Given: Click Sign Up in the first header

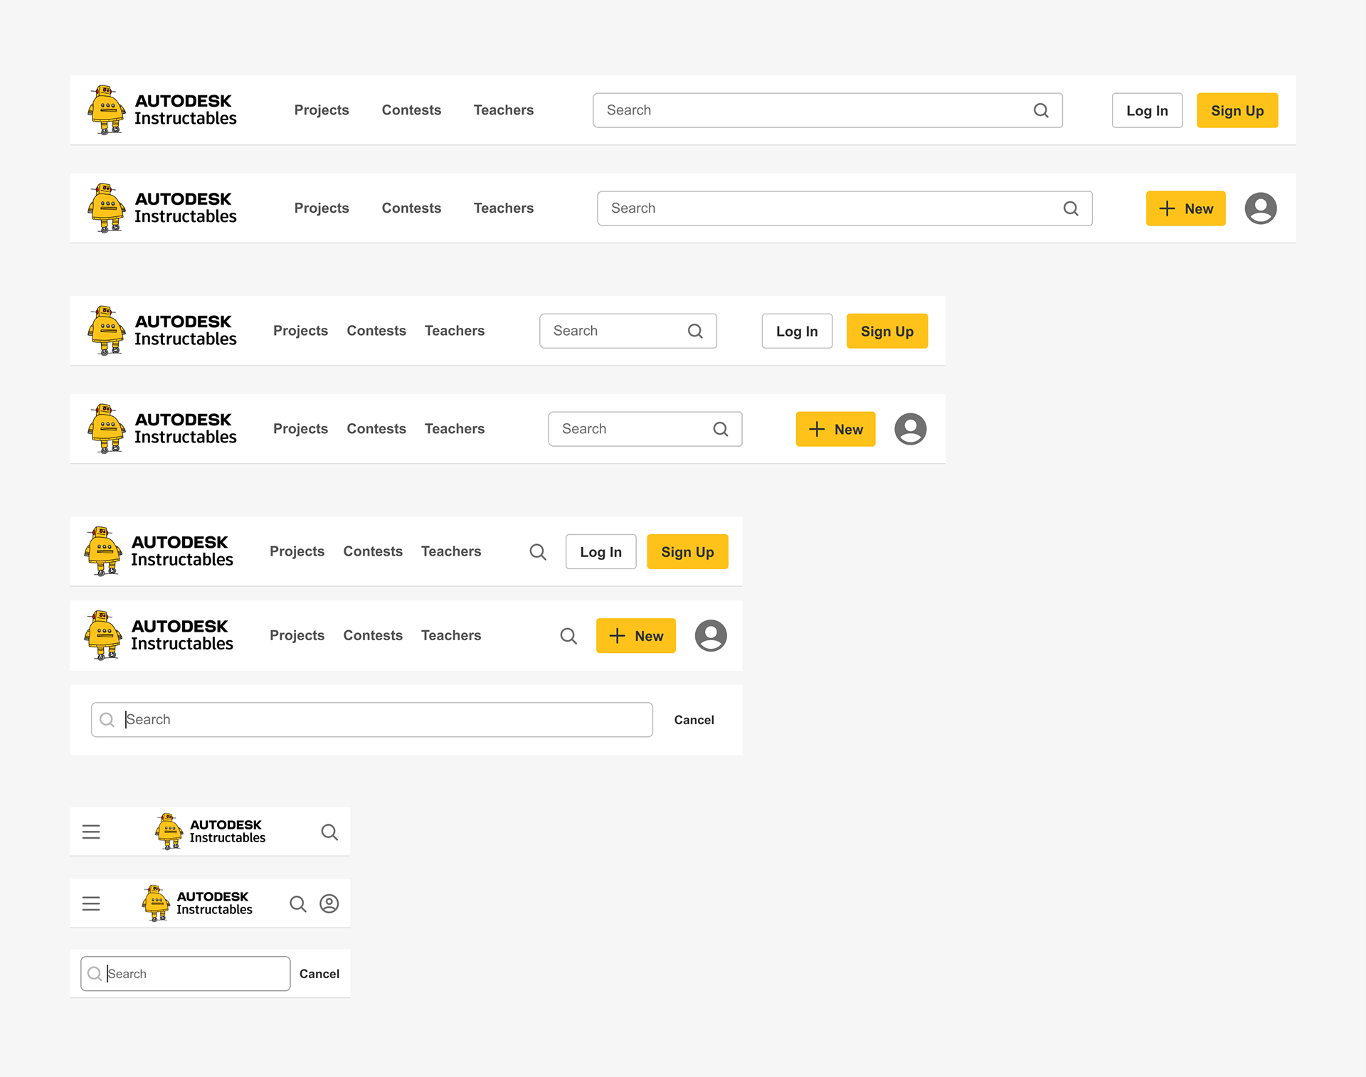Looking at the screenshot, I should [1237, 110].
